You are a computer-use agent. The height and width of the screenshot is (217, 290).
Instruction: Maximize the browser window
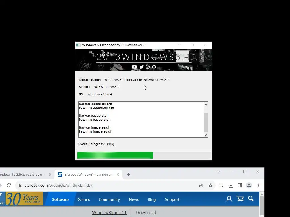[x=245, y=172]
